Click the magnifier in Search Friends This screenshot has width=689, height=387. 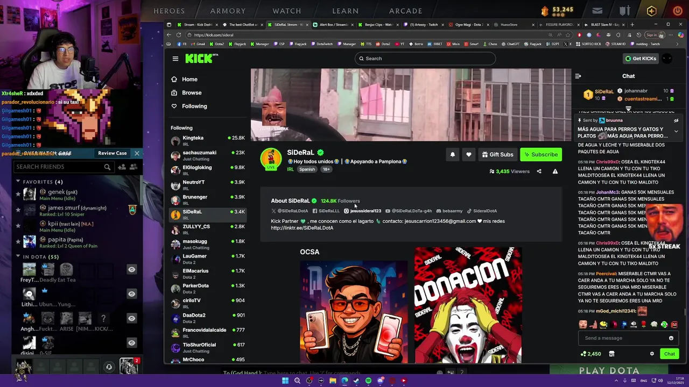point(107,167)
